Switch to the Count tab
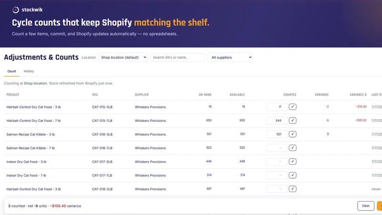 click(11, 71)
